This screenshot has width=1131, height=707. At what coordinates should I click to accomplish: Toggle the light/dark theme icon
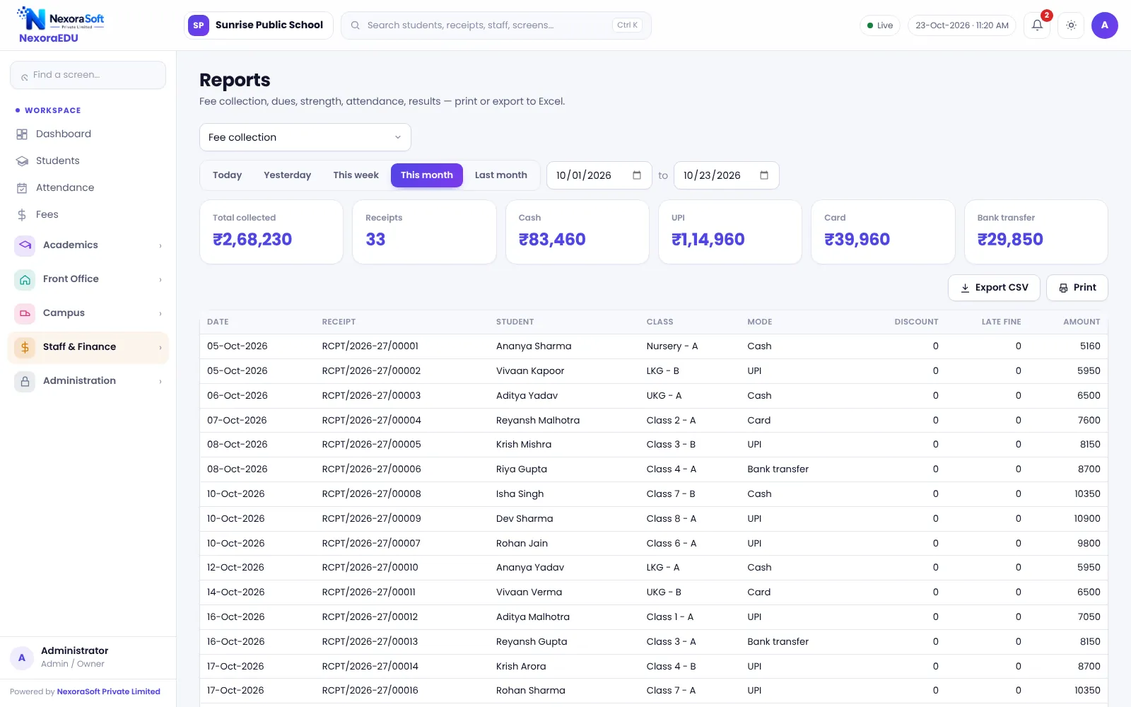[x=1071, y=25]
